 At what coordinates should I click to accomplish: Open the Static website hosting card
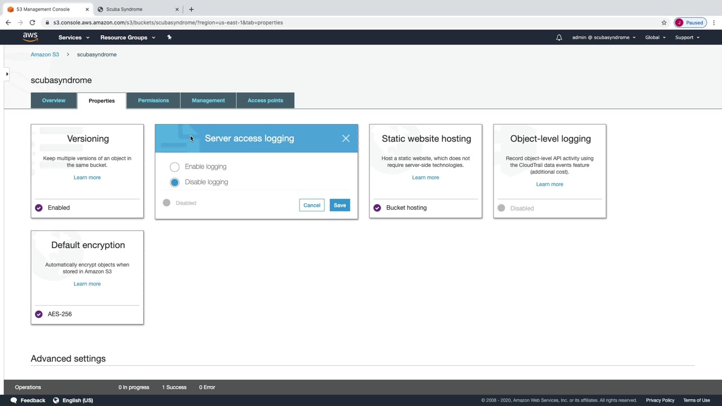426,171
